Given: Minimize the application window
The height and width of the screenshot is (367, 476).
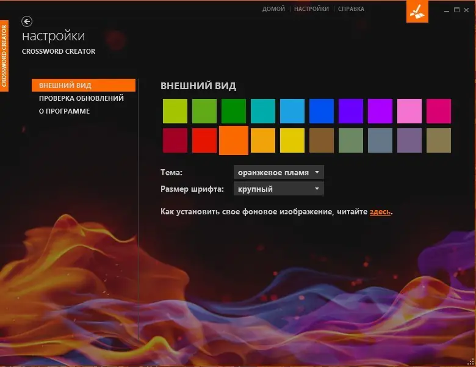Looking at the screenshot, I should (x=447, y=10).
